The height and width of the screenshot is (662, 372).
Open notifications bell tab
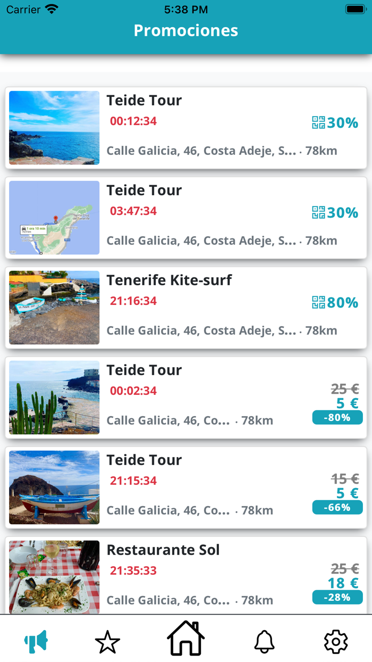pyautogui.click(x=264, y=642)
